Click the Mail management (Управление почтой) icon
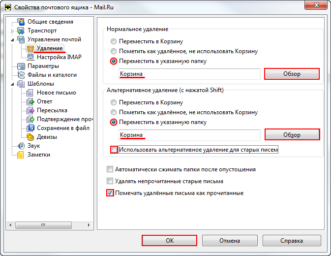This screenshot has height=256, width=331. coord(21,39)
